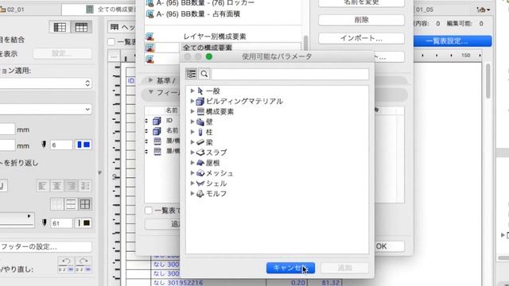
Task: Select the スラブ slab icon
Action: (200, 153)
